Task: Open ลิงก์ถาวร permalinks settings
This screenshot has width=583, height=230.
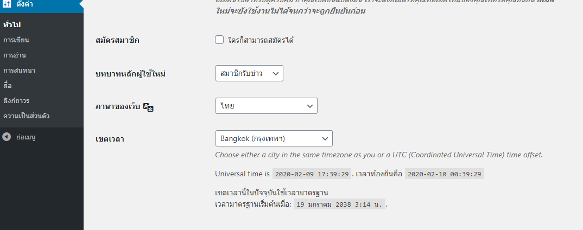Action: (16, 101)
